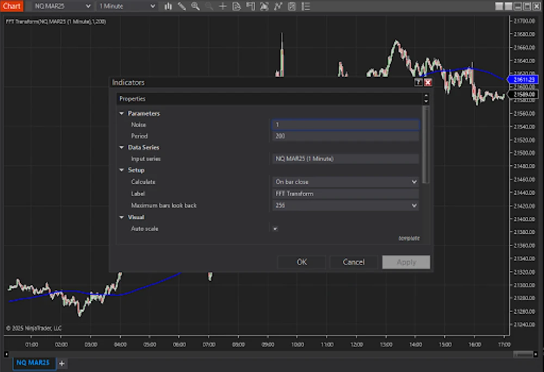Viewport: 544px width, 372px height.
Task: Click the chart scrollbar right arrow
Action: point(536,354)
